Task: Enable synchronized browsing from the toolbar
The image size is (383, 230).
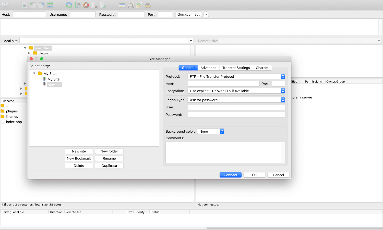Action: point(139,5)
